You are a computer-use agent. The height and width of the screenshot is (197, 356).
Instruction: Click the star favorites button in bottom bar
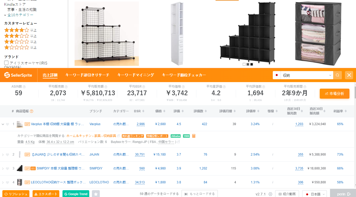pyautogui.click(x=96, y=194)
